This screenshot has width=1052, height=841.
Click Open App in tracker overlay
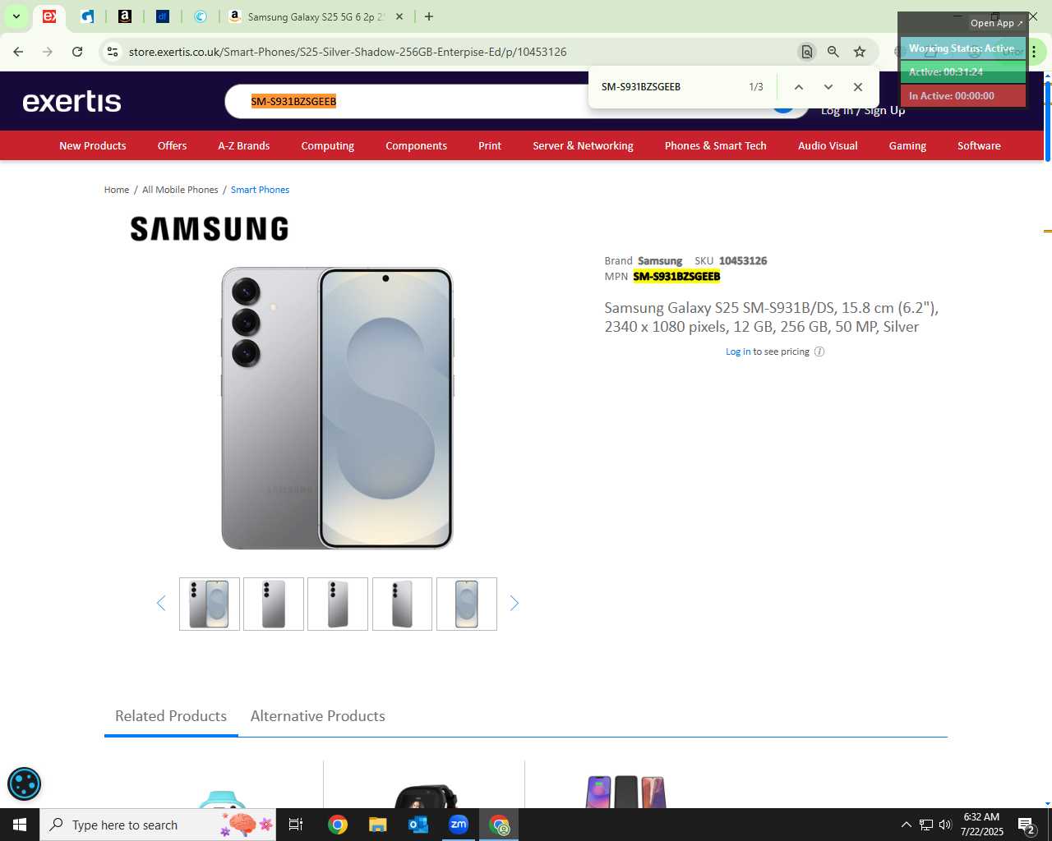(x=996, y=23)
